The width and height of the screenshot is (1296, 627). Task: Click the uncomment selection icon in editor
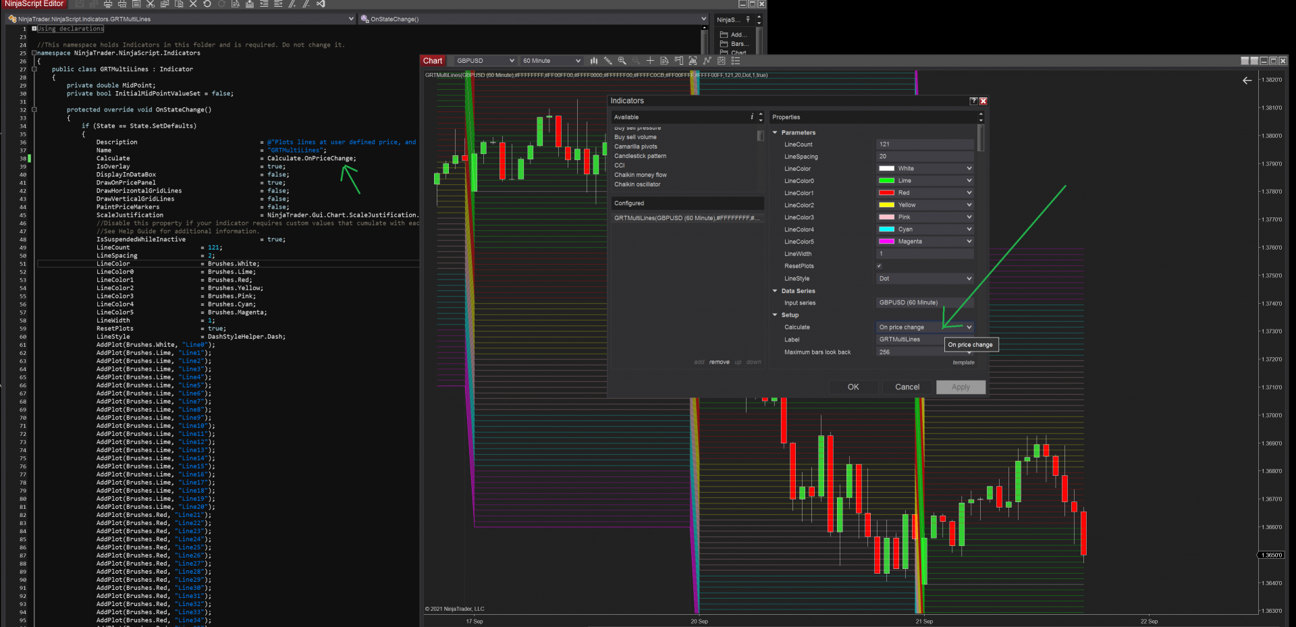point(306,4)
